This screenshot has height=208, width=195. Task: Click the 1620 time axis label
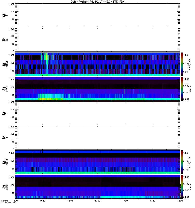tap(43, 201)
